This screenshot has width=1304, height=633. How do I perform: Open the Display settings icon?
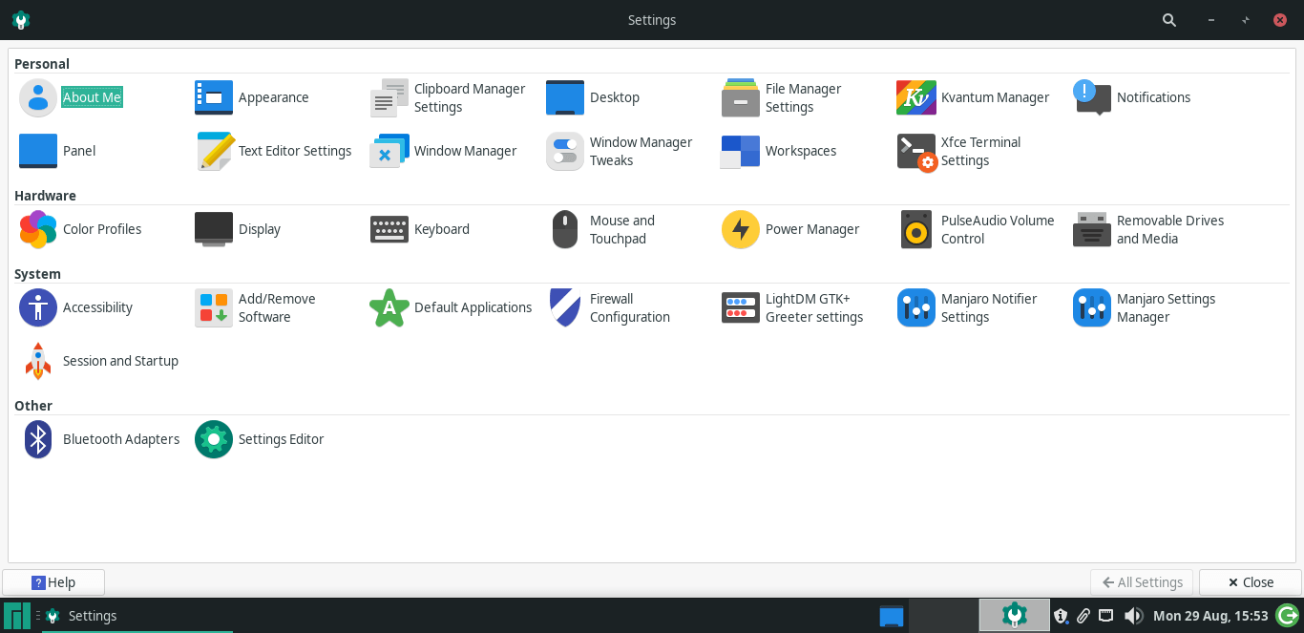tap(214, 229)
